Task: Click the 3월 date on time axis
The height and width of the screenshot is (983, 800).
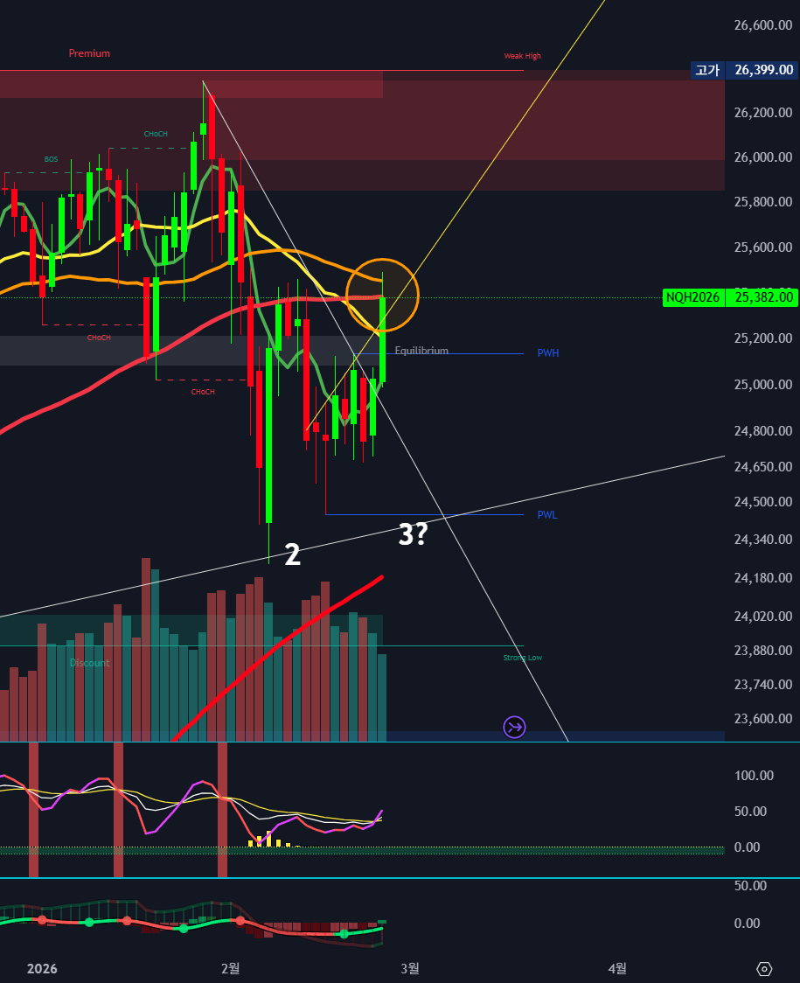Action: 409,968
